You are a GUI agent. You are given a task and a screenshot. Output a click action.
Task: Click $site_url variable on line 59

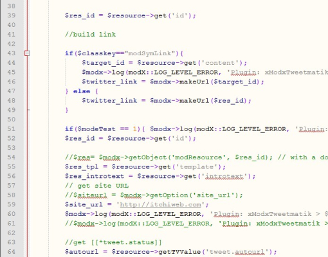tap(84, 204)
